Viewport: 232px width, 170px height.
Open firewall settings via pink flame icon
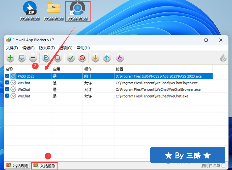coord(120,58)
